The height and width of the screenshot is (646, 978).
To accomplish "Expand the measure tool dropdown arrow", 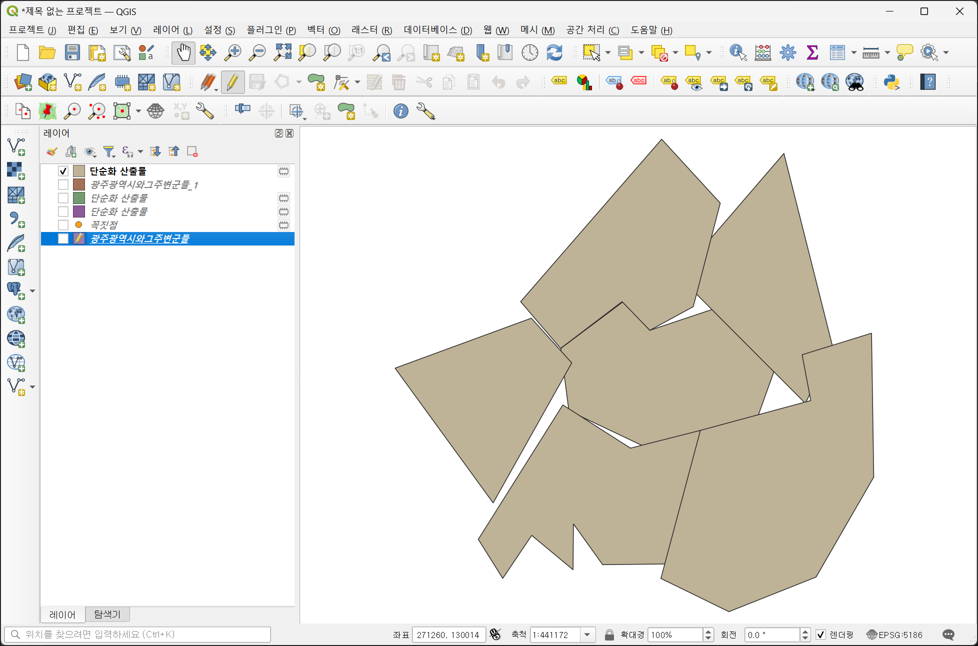I will pyautogui.click(x=887, y=52).
